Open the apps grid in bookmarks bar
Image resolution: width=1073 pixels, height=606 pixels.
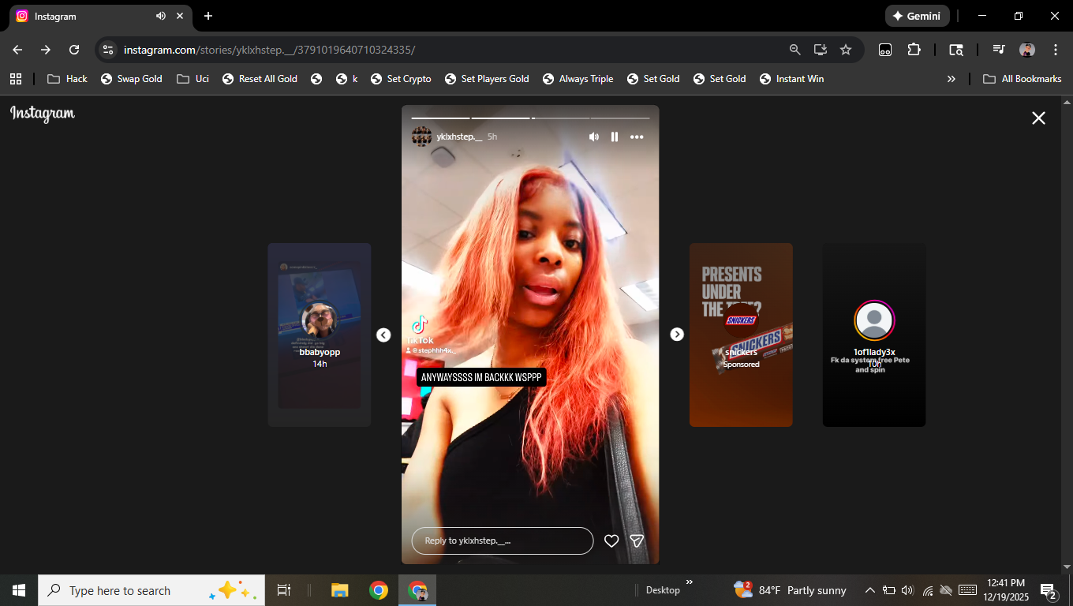pos(15,79)
